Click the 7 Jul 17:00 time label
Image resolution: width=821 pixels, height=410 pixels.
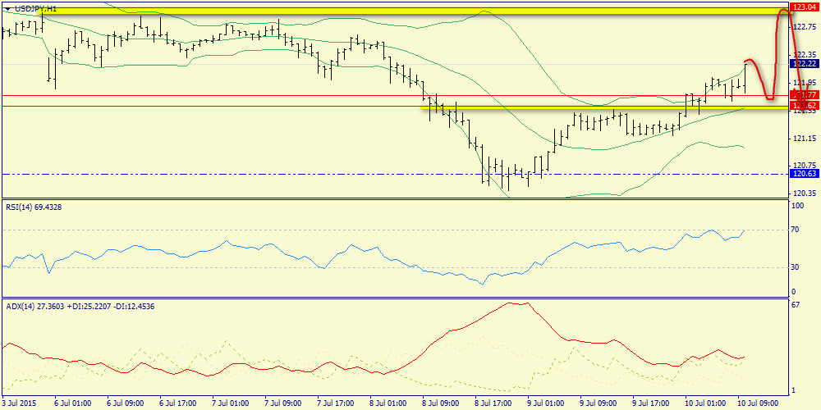pos(335,403)
